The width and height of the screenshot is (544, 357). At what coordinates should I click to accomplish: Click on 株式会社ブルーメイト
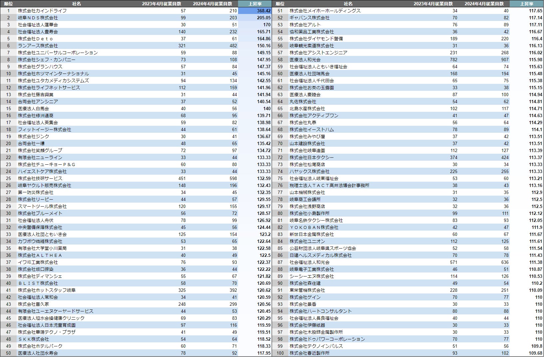(40, 213)
